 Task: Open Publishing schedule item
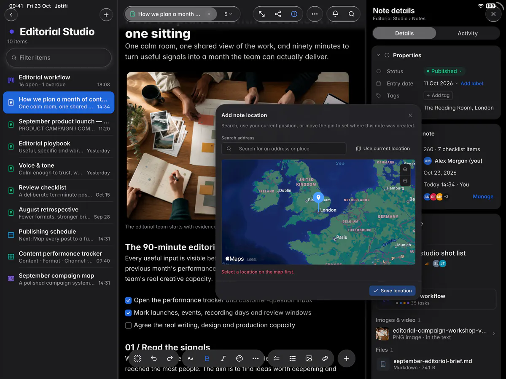pos(59,235)
